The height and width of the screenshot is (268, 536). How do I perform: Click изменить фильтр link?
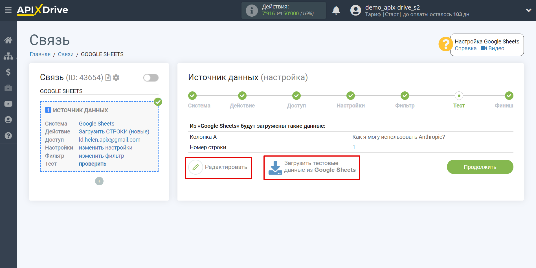[101, 156]
